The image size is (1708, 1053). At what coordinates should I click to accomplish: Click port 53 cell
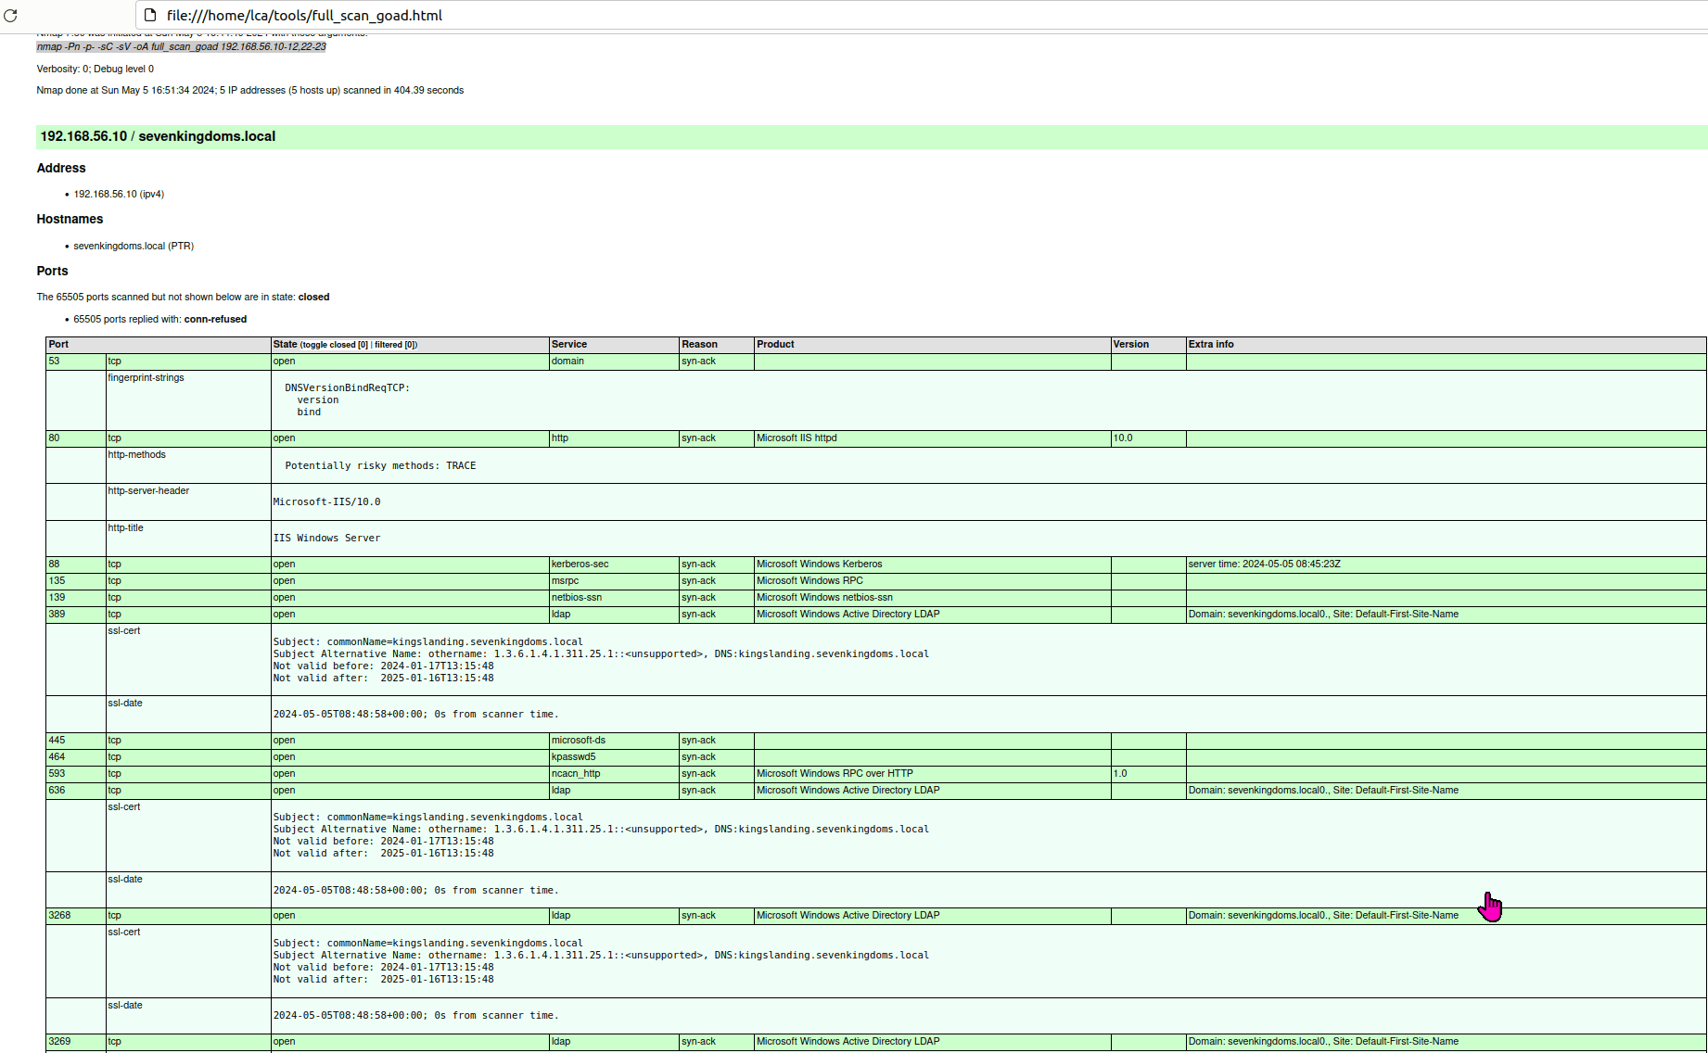click(75, 362)
